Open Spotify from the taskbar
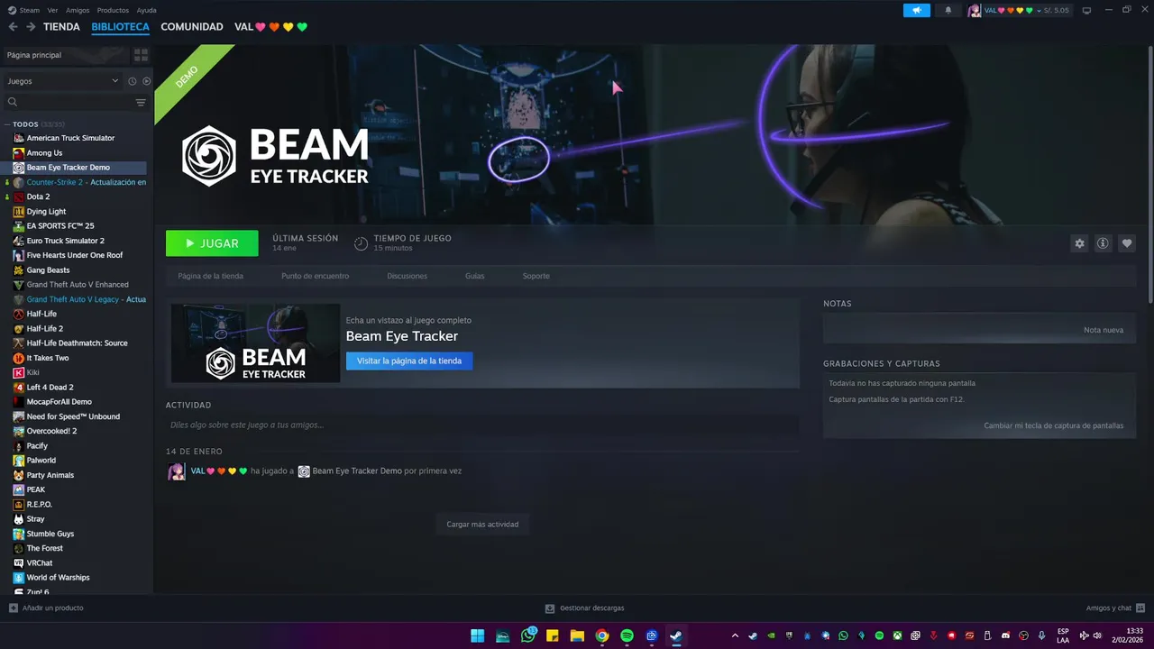 coord(627,635)
